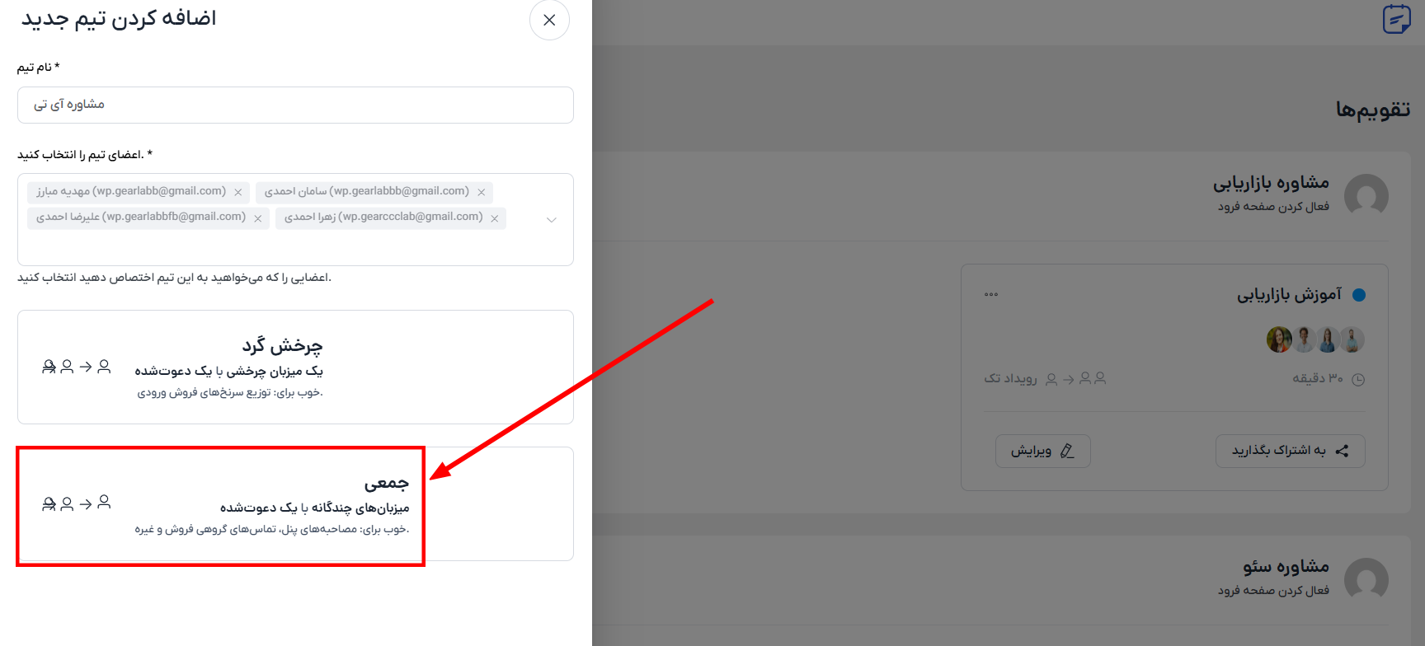
Task: Click the blue color dot beside آموزش بازاریابی
Action: (1359, 295)
